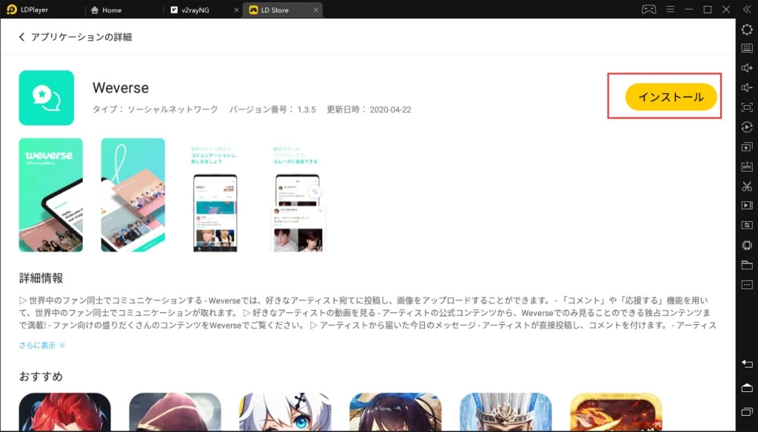Open recommended app with crowned king character
Image resolution: width=758 pixels, height=432 pixels.
point(506,412)
